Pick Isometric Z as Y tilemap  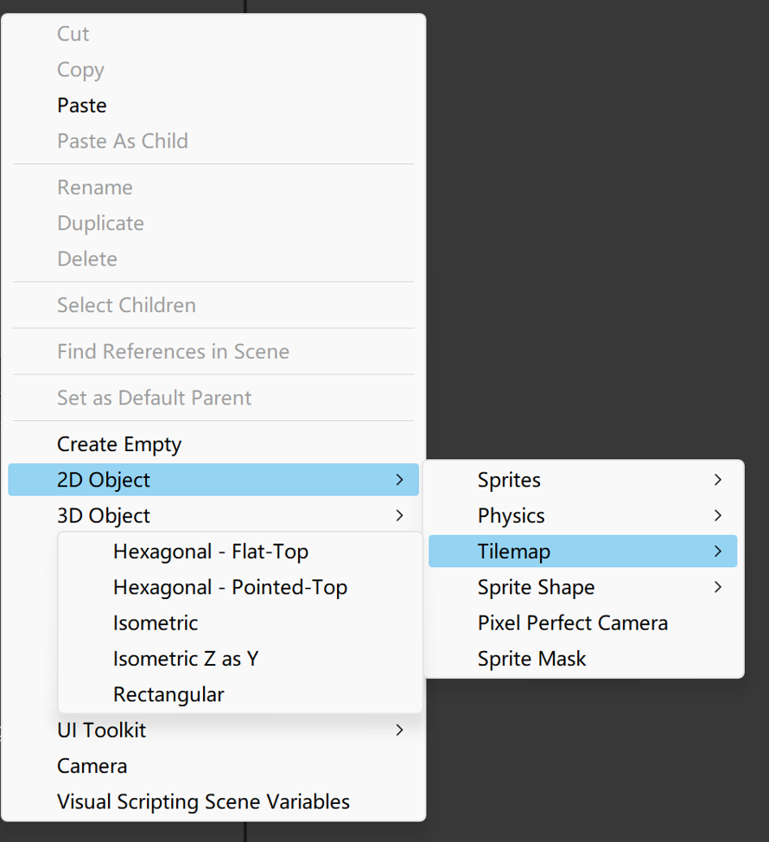[x=186, y=659]
